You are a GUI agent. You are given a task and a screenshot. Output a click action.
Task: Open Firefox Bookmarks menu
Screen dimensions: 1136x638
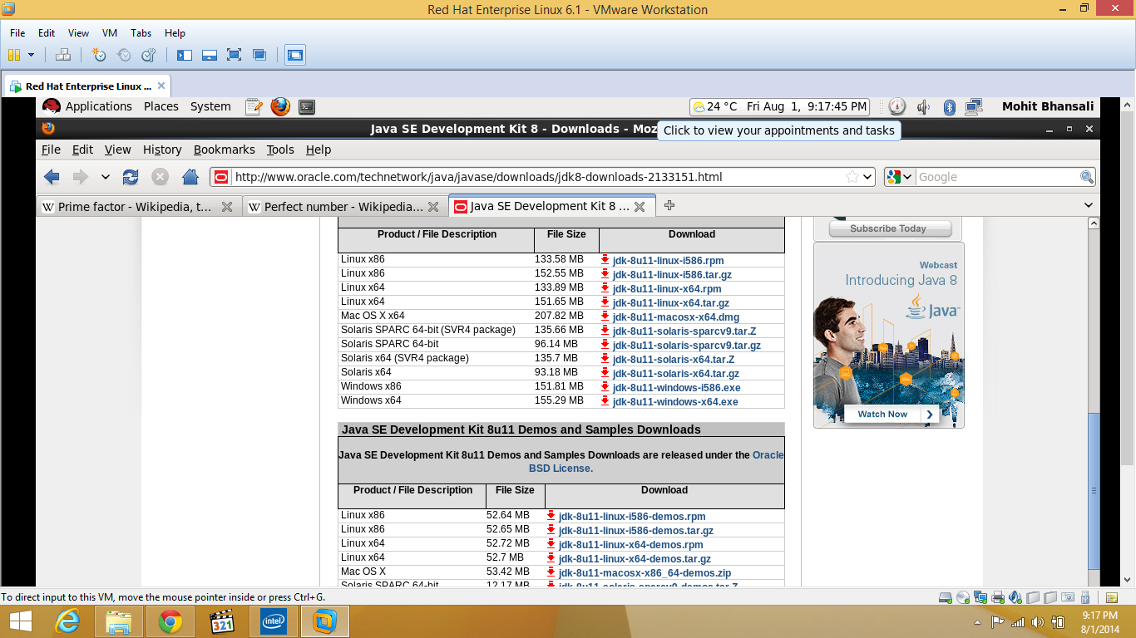(225, 150)
